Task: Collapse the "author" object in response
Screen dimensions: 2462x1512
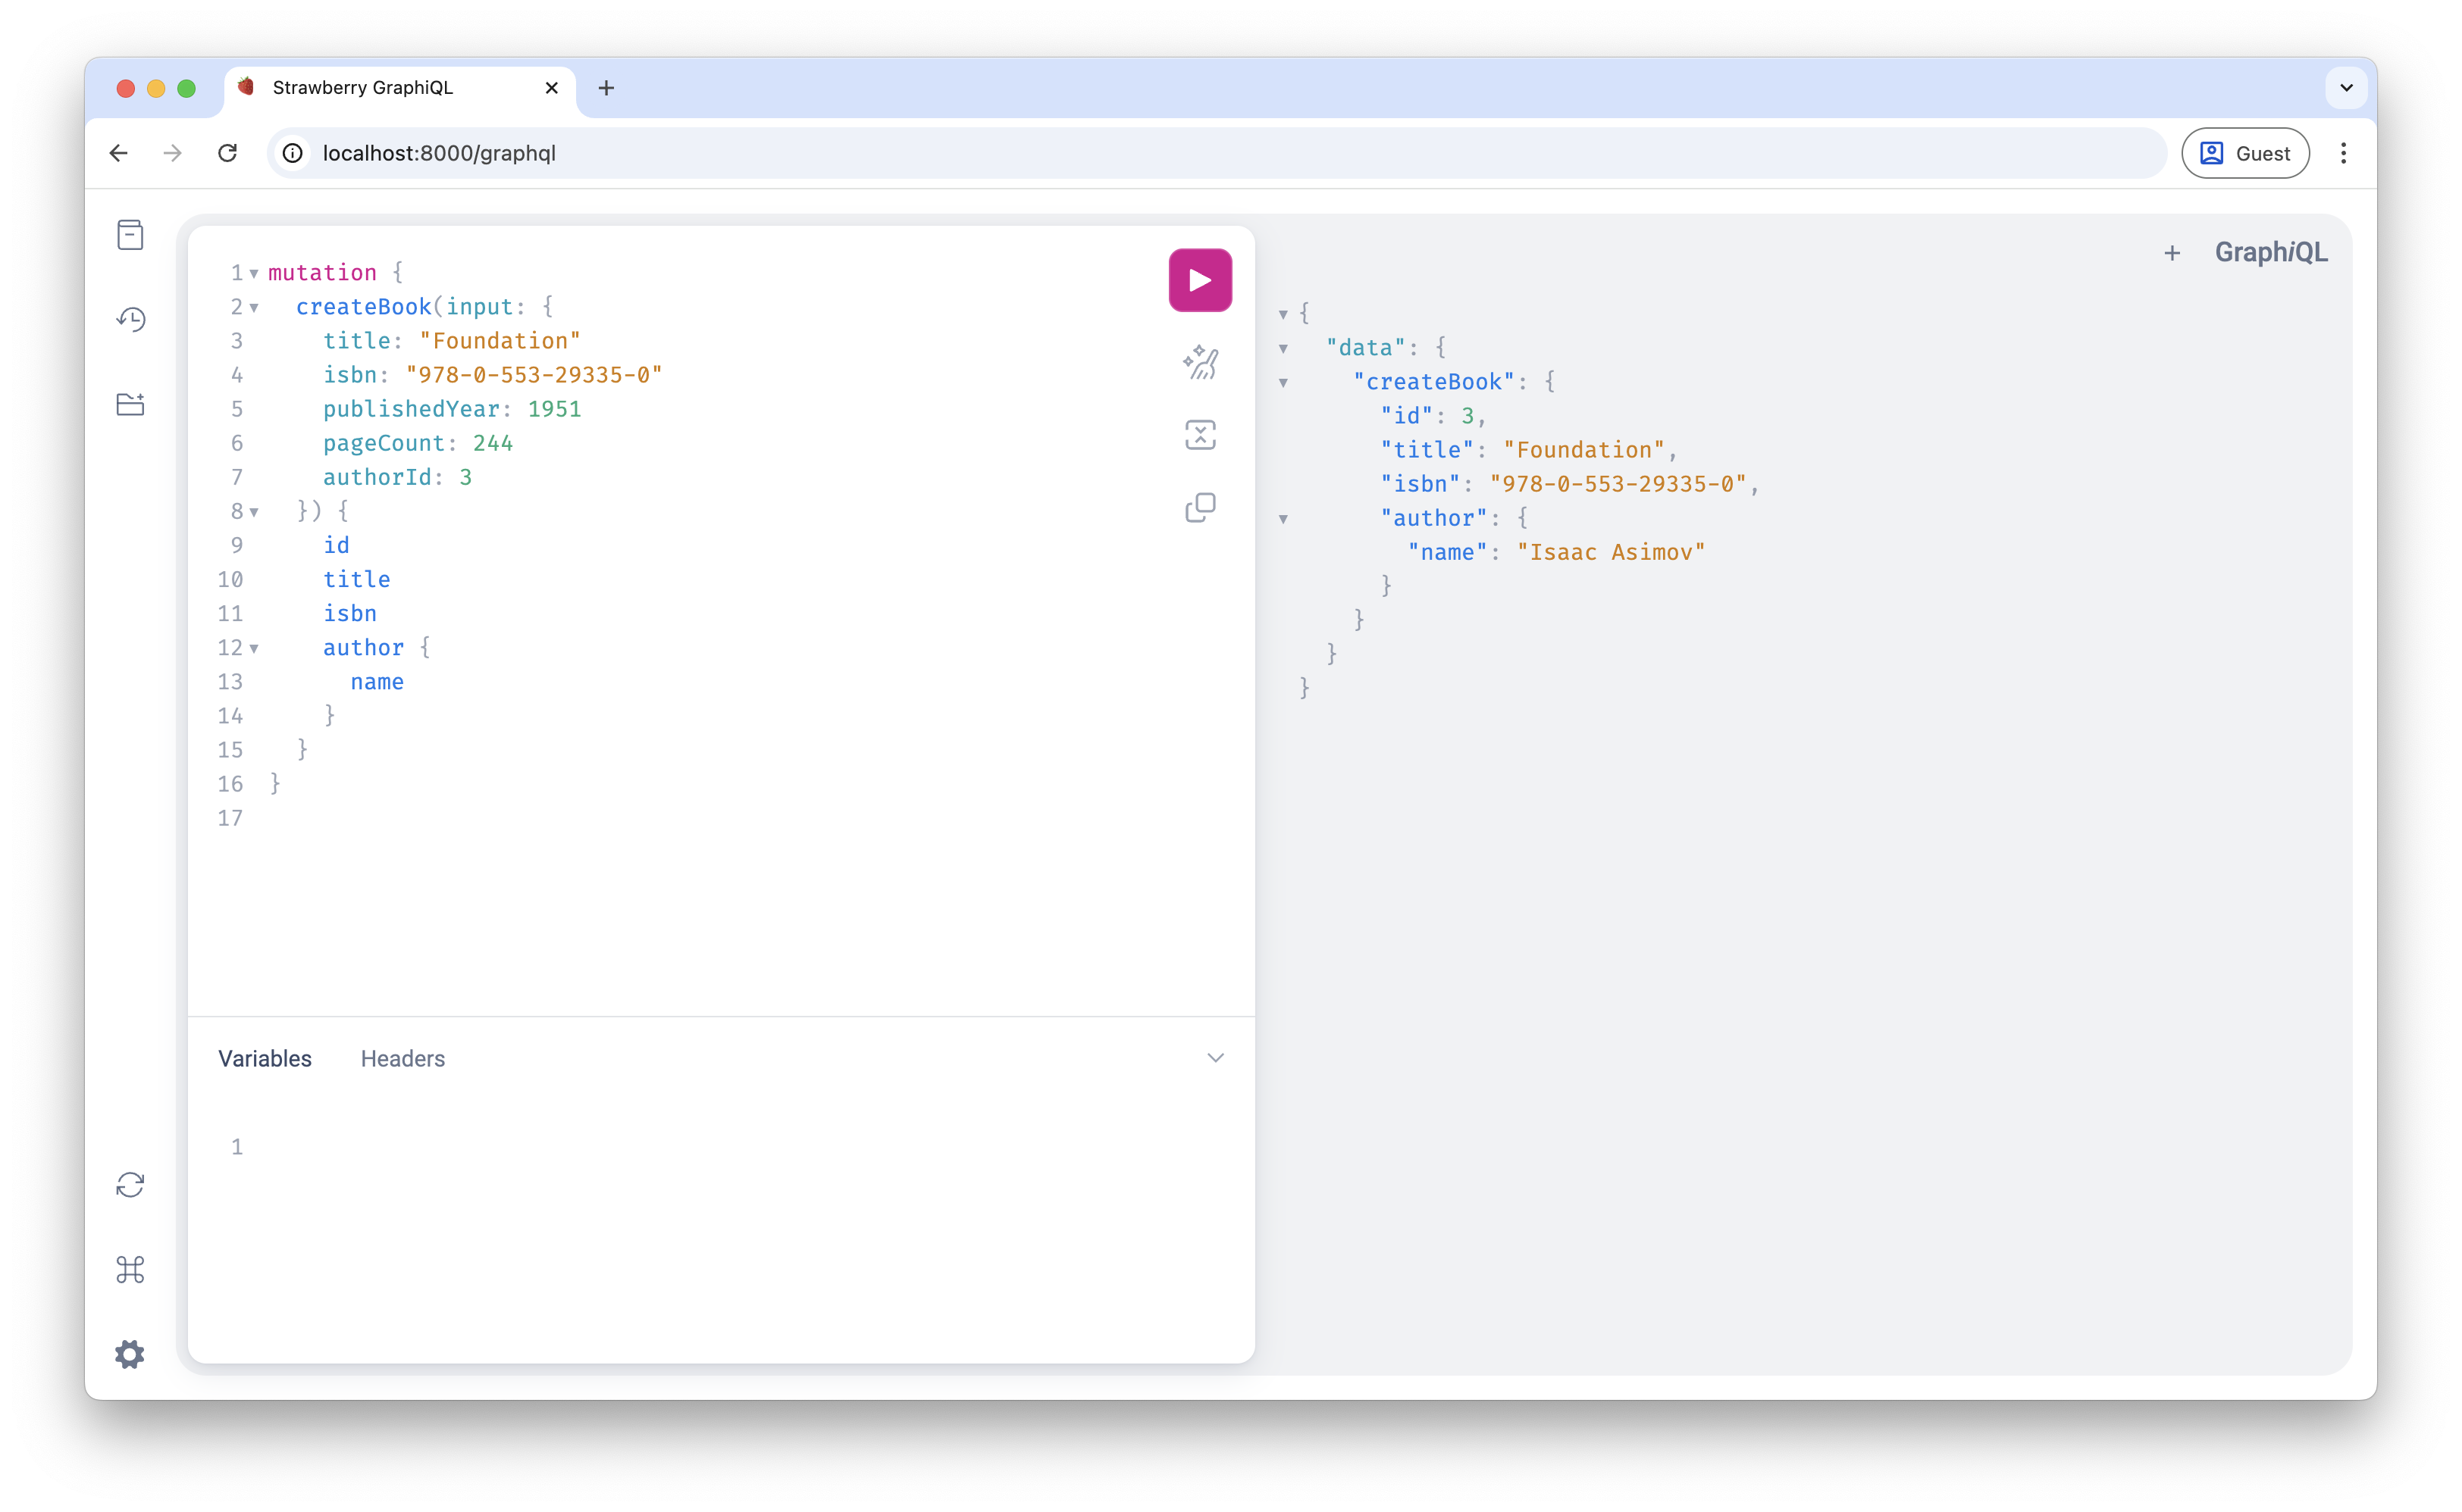Action: point(1283,519)
